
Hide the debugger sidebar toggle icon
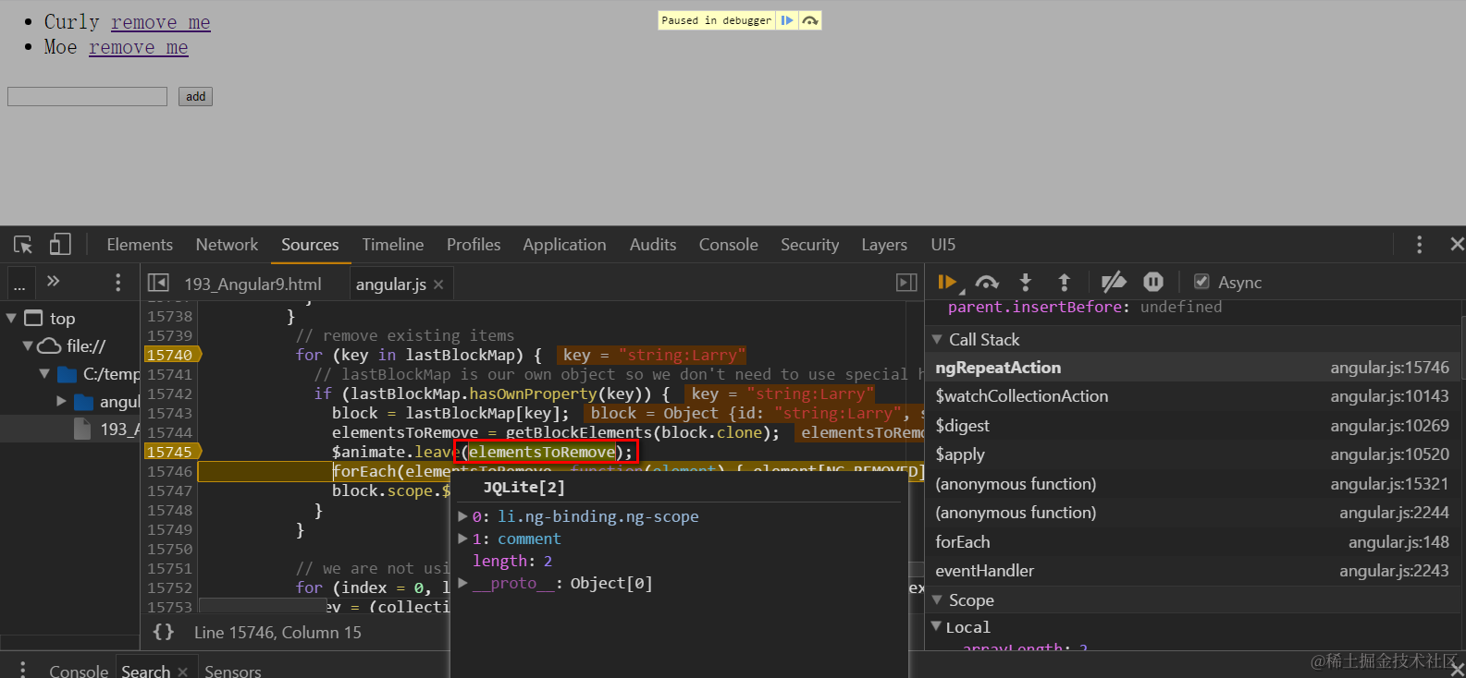[x=907, y=283]
